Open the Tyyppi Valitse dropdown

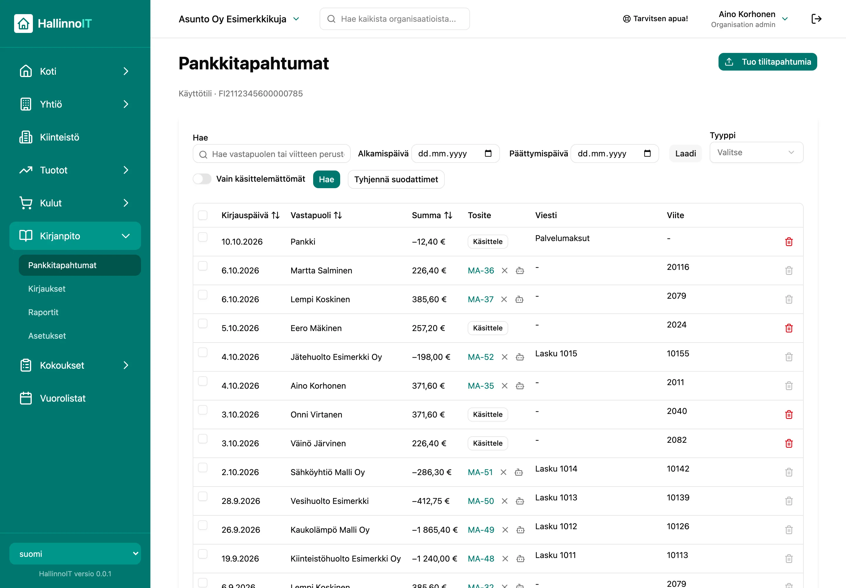756,152
